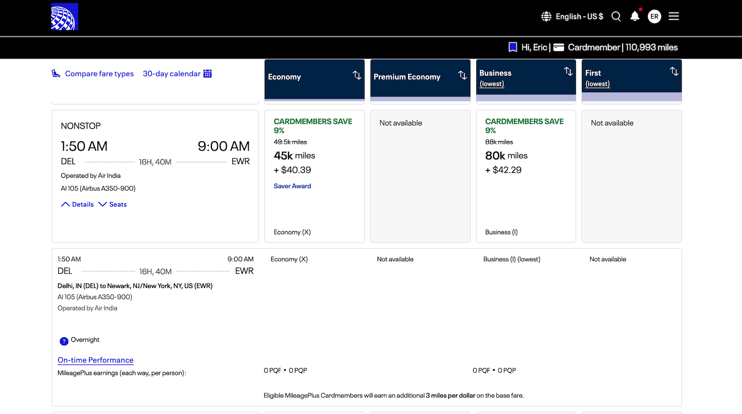Click the NONSTOP label

81,126
